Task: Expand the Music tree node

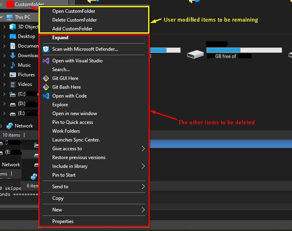Action: click(x=4, y=65)
